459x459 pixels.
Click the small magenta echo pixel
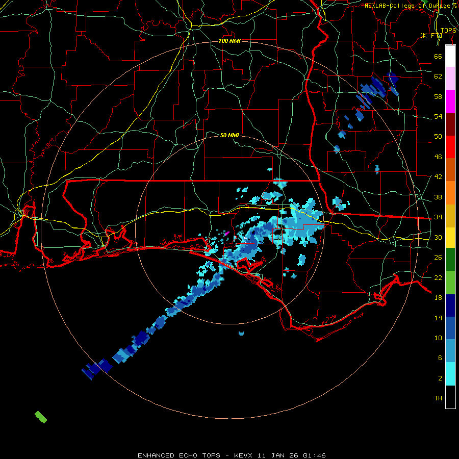226,234
